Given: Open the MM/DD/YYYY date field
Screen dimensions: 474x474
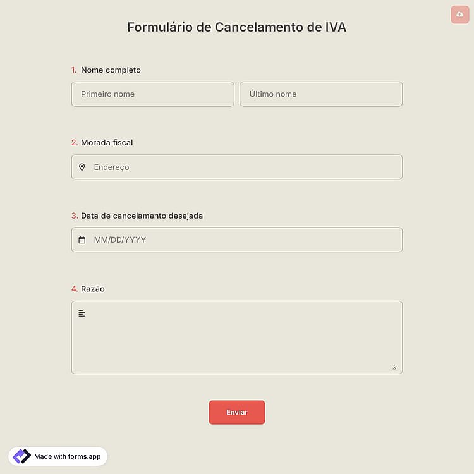Looking at the screenshot, I should coord(237,240).
